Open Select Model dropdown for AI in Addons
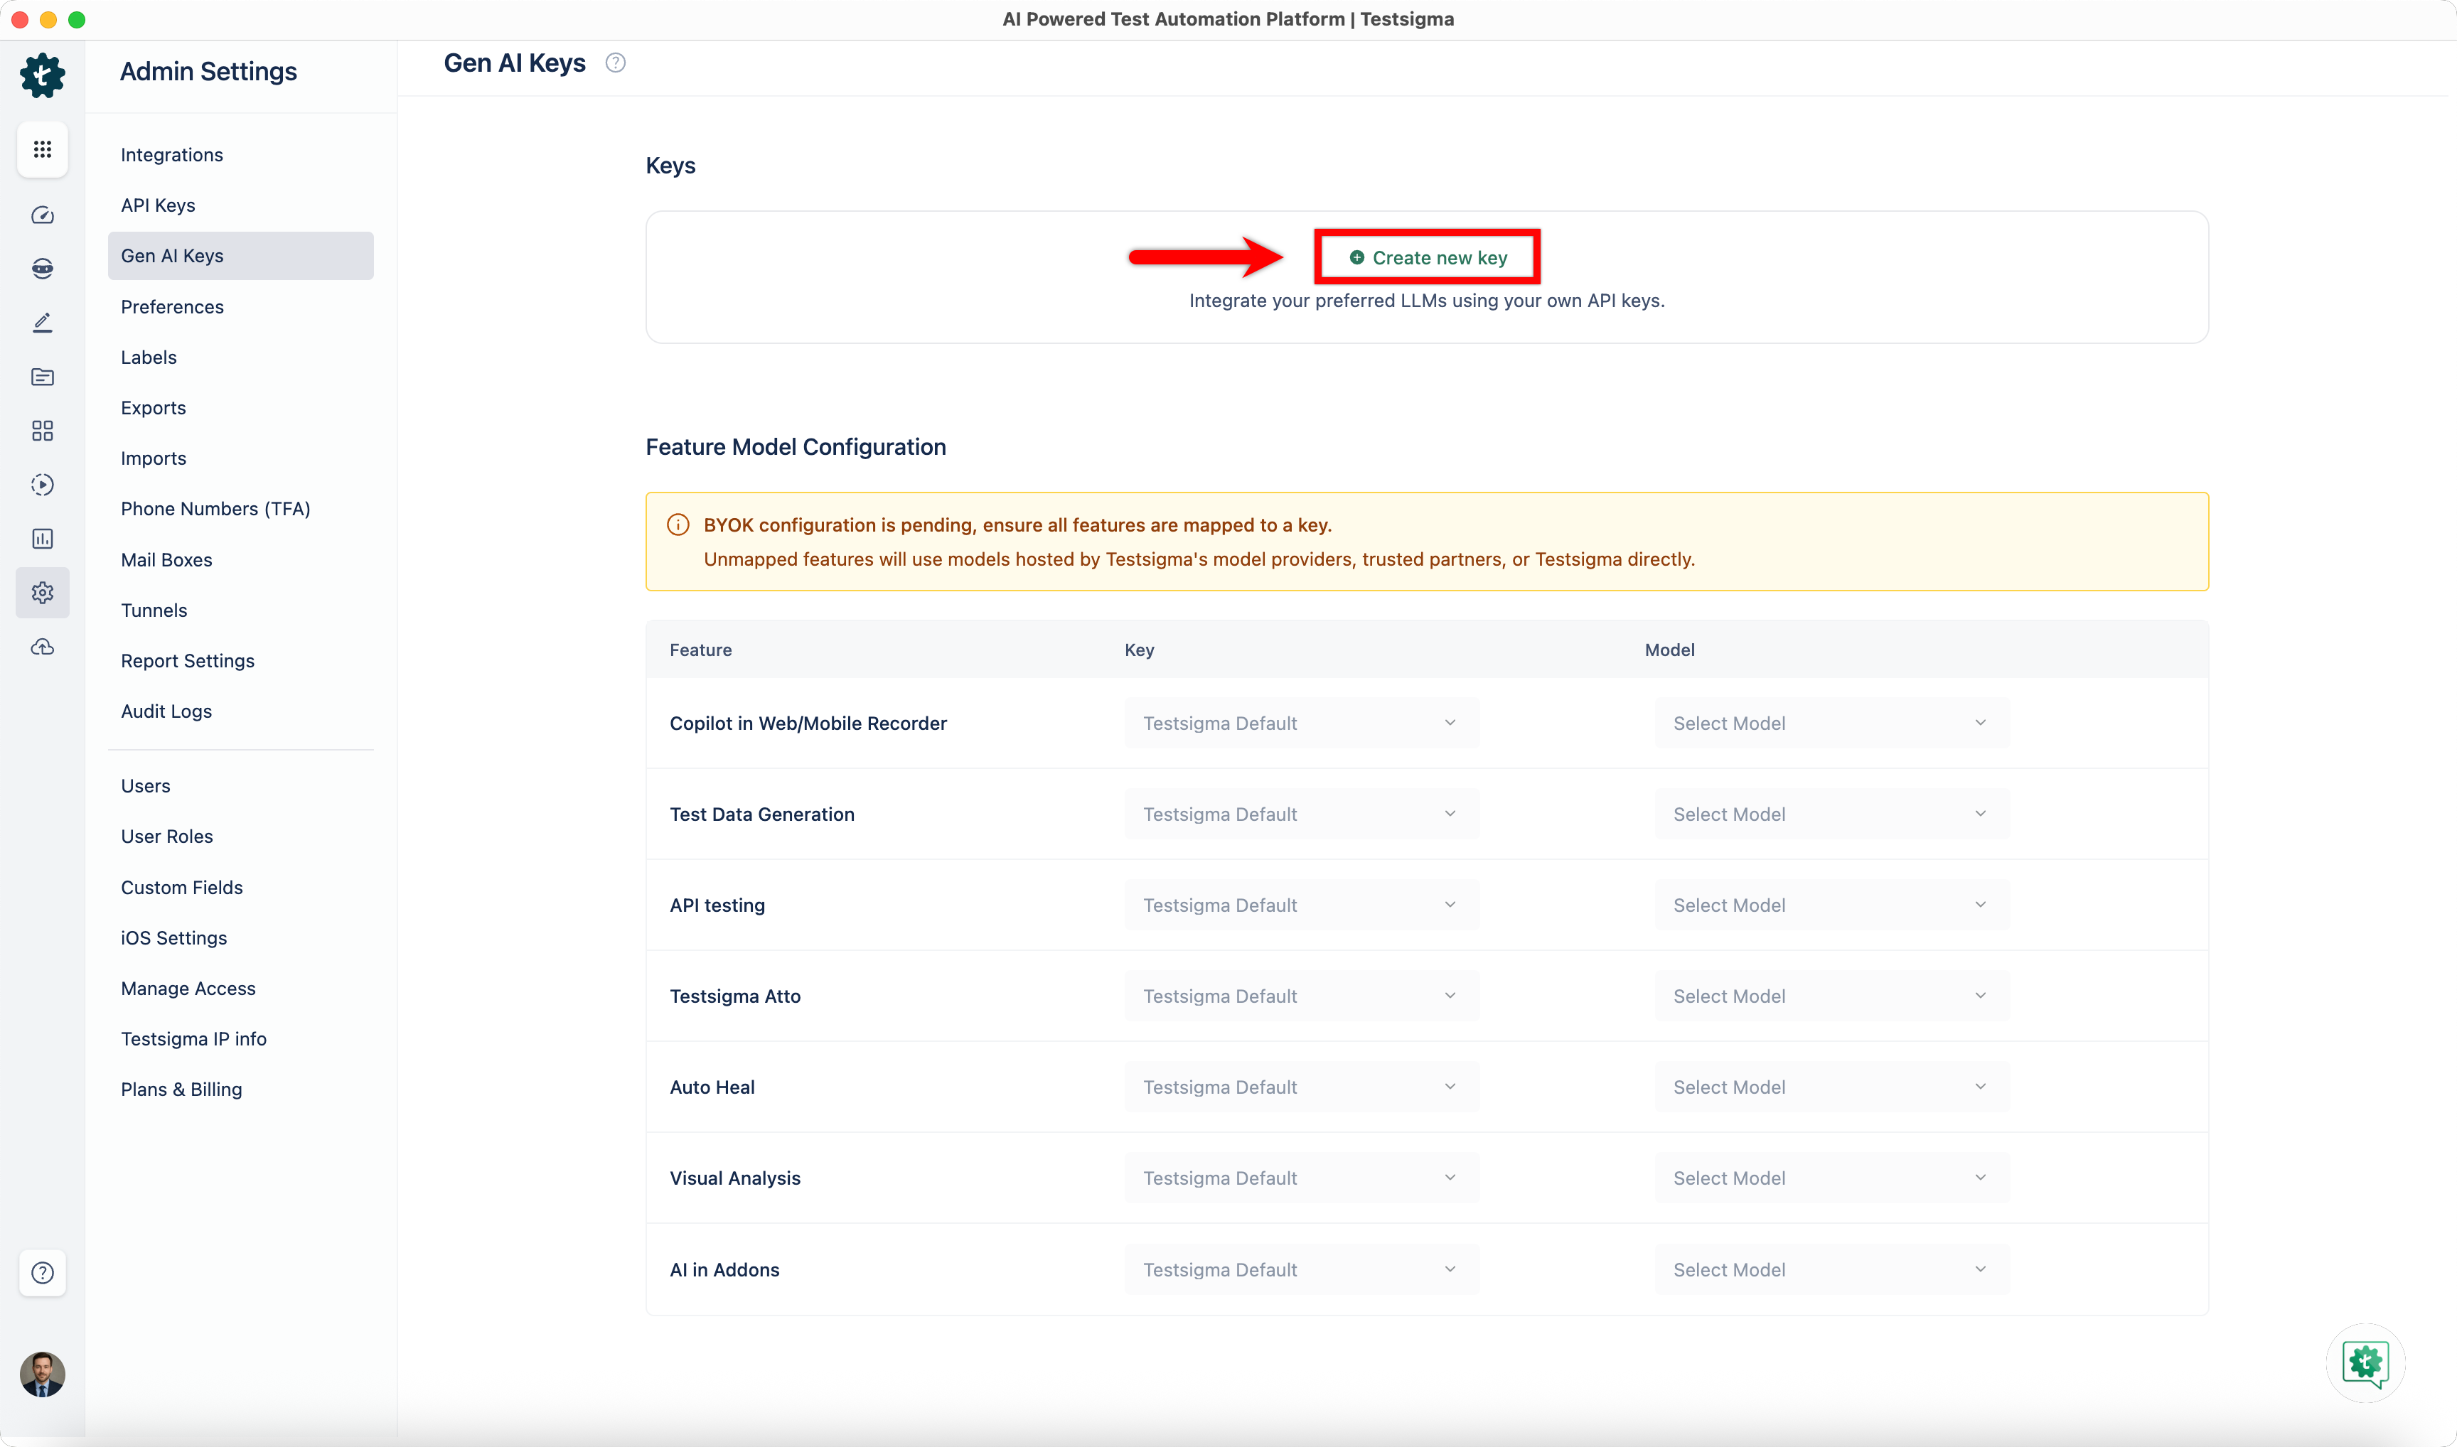This screenshot has height=1447, width=2457. 1830,1269
